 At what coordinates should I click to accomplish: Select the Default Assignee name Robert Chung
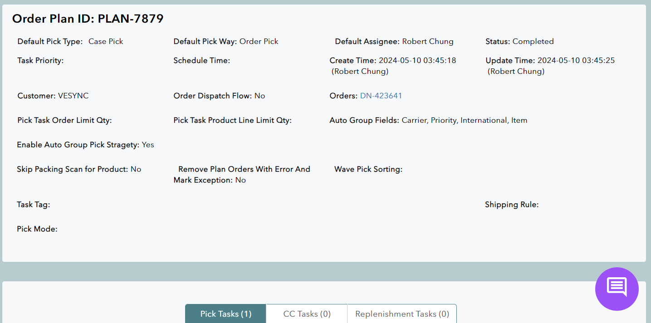click(x=427, y=42)
